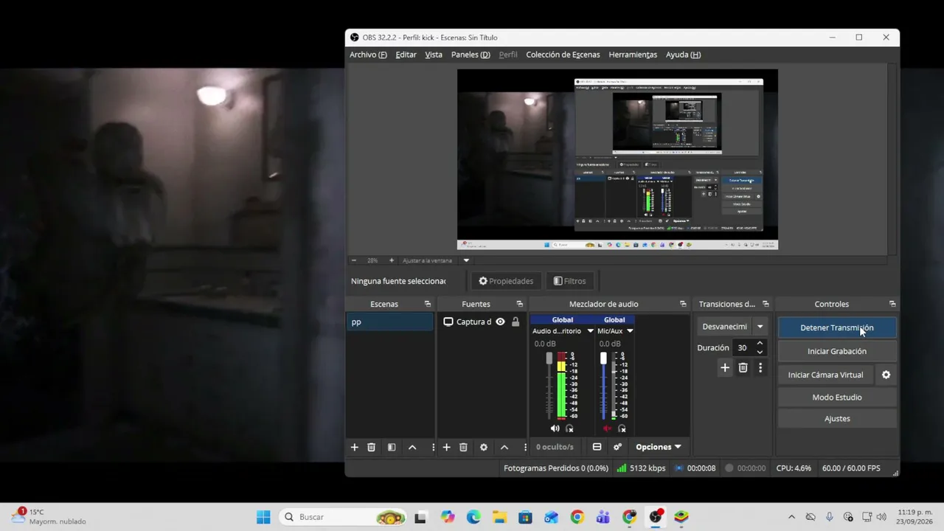Screen dimensions: 944x531
Task: Click the Iniciar Grabación button
Action: pyautogui.click(x=837, y=351)
